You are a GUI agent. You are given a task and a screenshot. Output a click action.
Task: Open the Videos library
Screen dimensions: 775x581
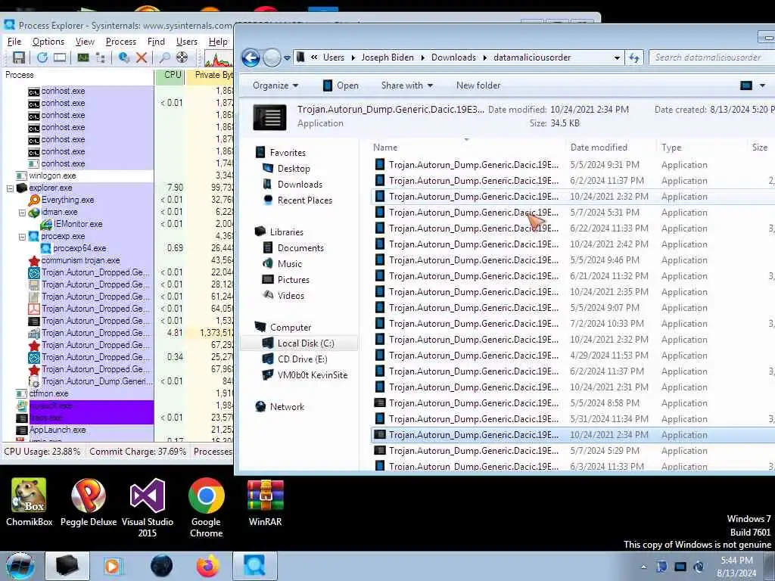click(x=291, y=296)
